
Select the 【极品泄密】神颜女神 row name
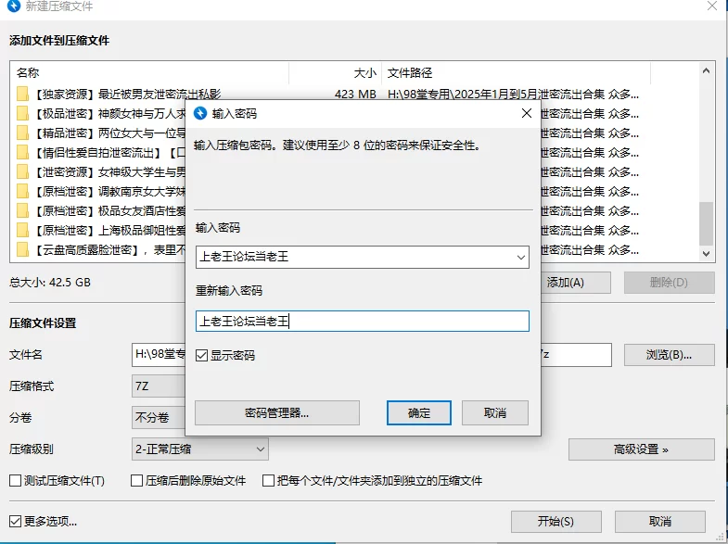[109, 114]
